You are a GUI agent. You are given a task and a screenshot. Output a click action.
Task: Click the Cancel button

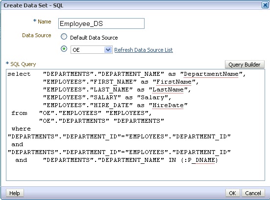click(253, 193)
